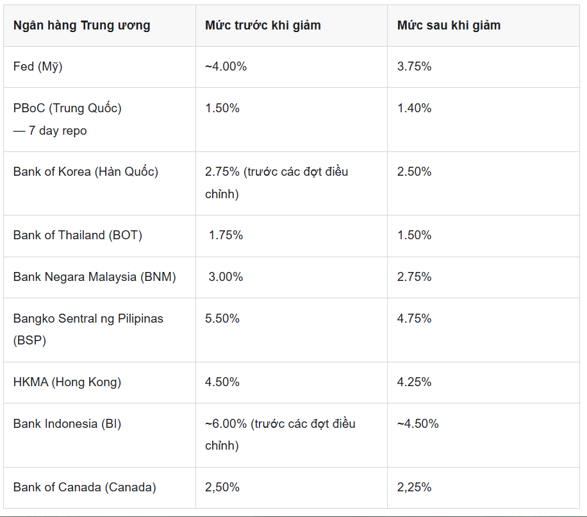The width and height of the screenshot is (587, 517).
Task: Select 'Bank Negara Malaysia (BNM)' cell
Action: coord(94,277)
